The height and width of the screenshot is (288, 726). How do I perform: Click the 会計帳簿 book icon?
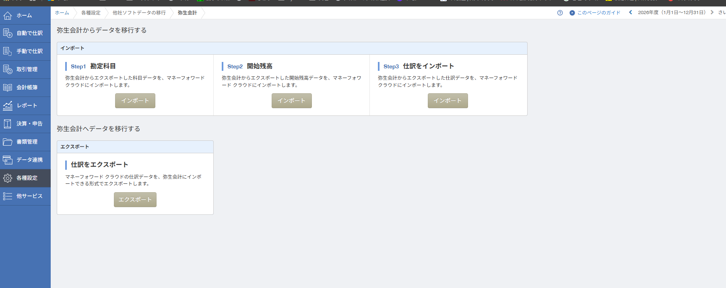pyautogui.click(x=8, y=88)
